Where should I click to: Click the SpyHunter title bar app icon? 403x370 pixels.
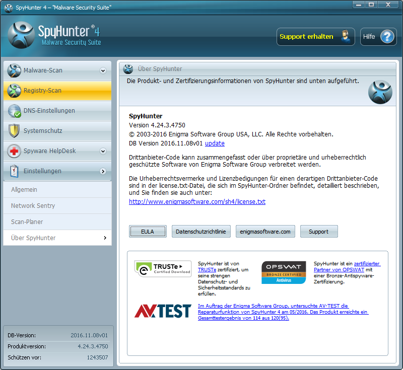9,8
